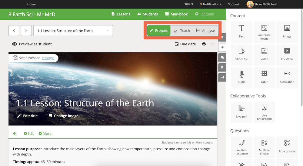
Task: Open the Markbook tab
Action: click(176, 14)
